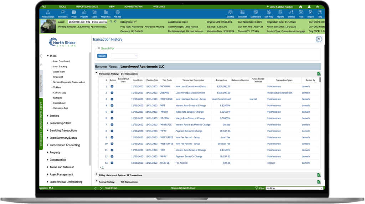Open the VIEW menu
This screenshot has height=204, width=365.
coord(112,6)
